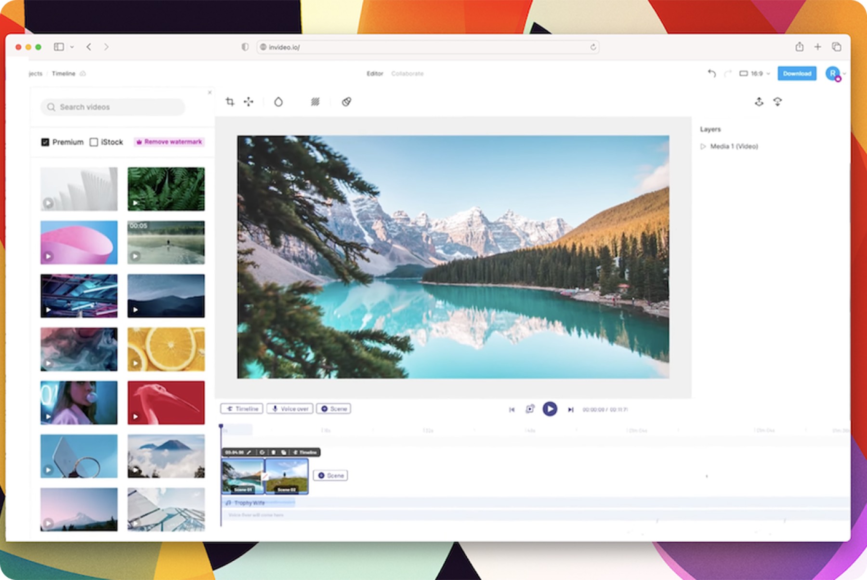
Task: Show Safari tab overview
Action: click(x=836, y=47)
